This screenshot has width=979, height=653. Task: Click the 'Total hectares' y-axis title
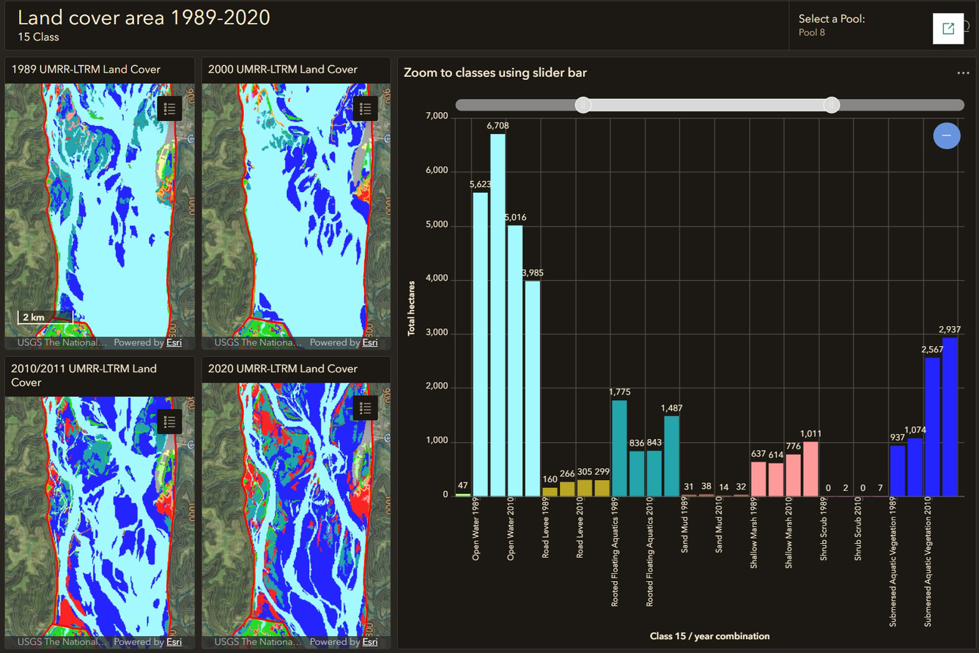point(411,308)
